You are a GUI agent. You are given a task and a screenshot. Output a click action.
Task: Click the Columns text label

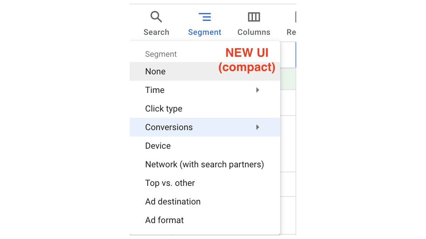click(254, 32)
